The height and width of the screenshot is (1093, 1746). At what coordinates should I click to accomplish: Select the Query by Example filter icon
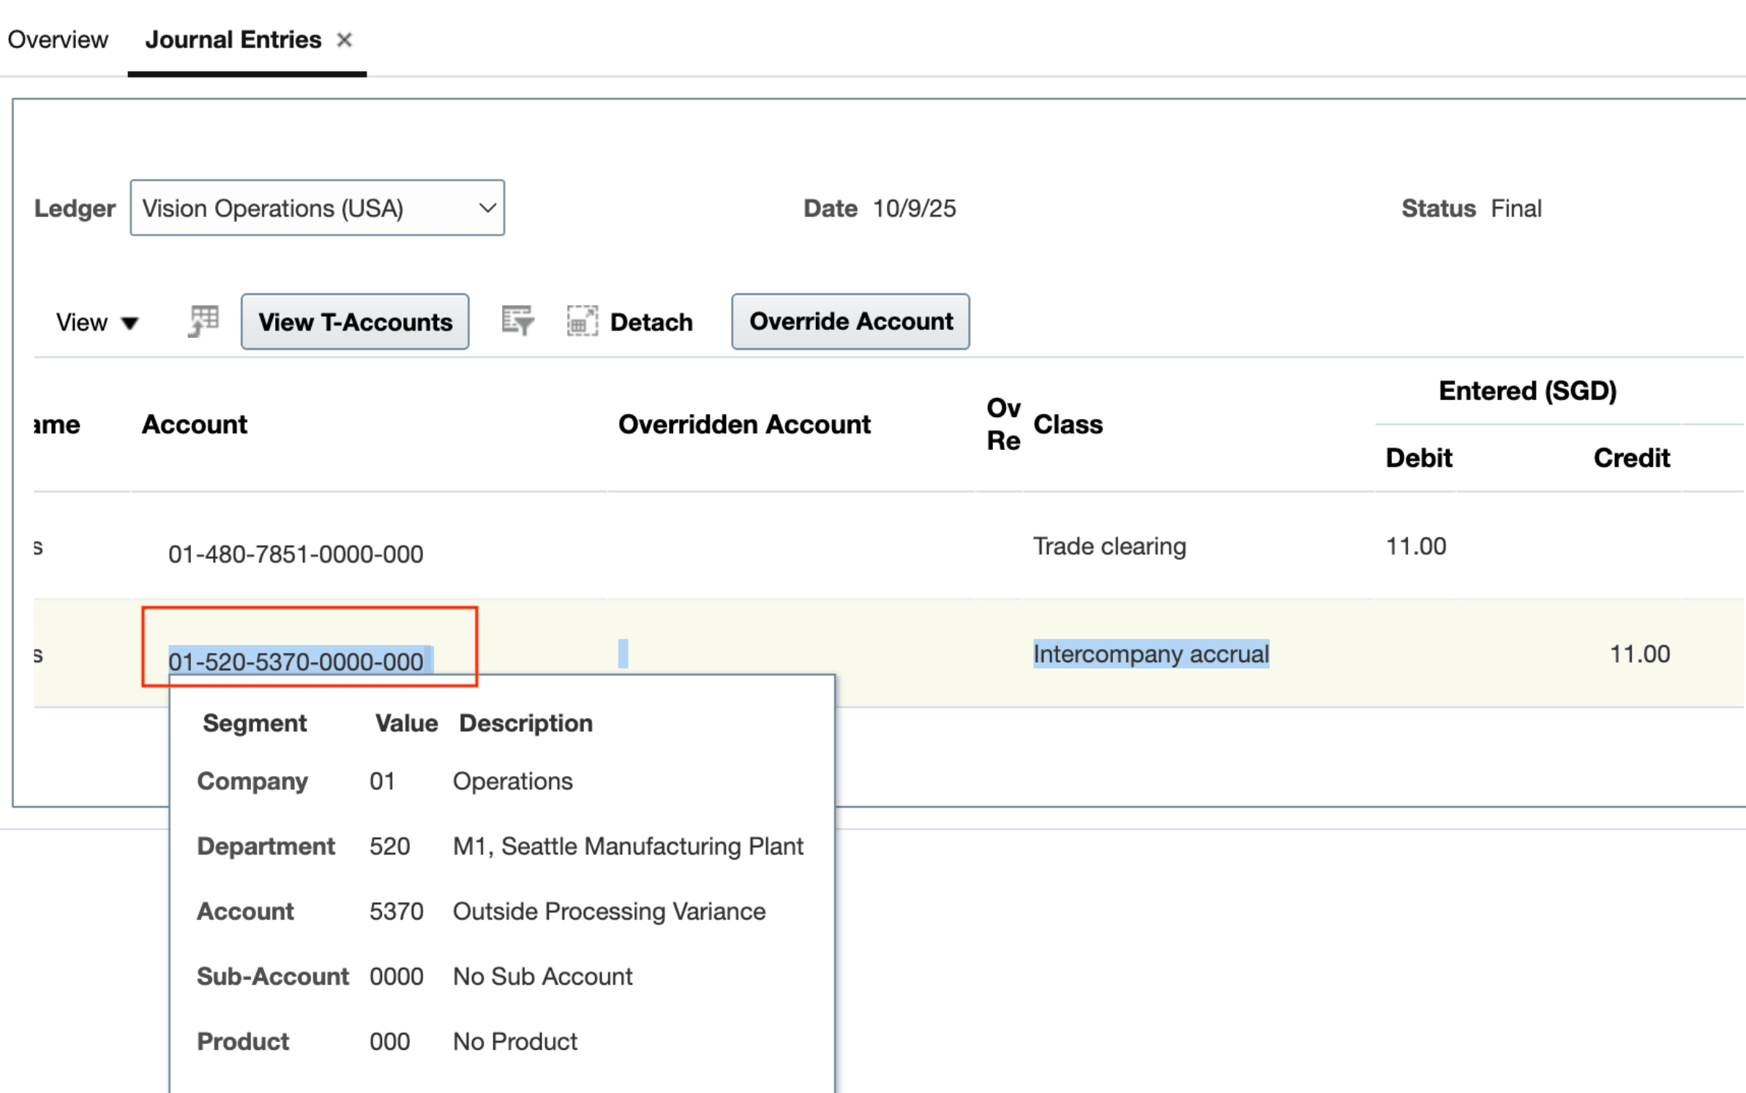point(517,321)
